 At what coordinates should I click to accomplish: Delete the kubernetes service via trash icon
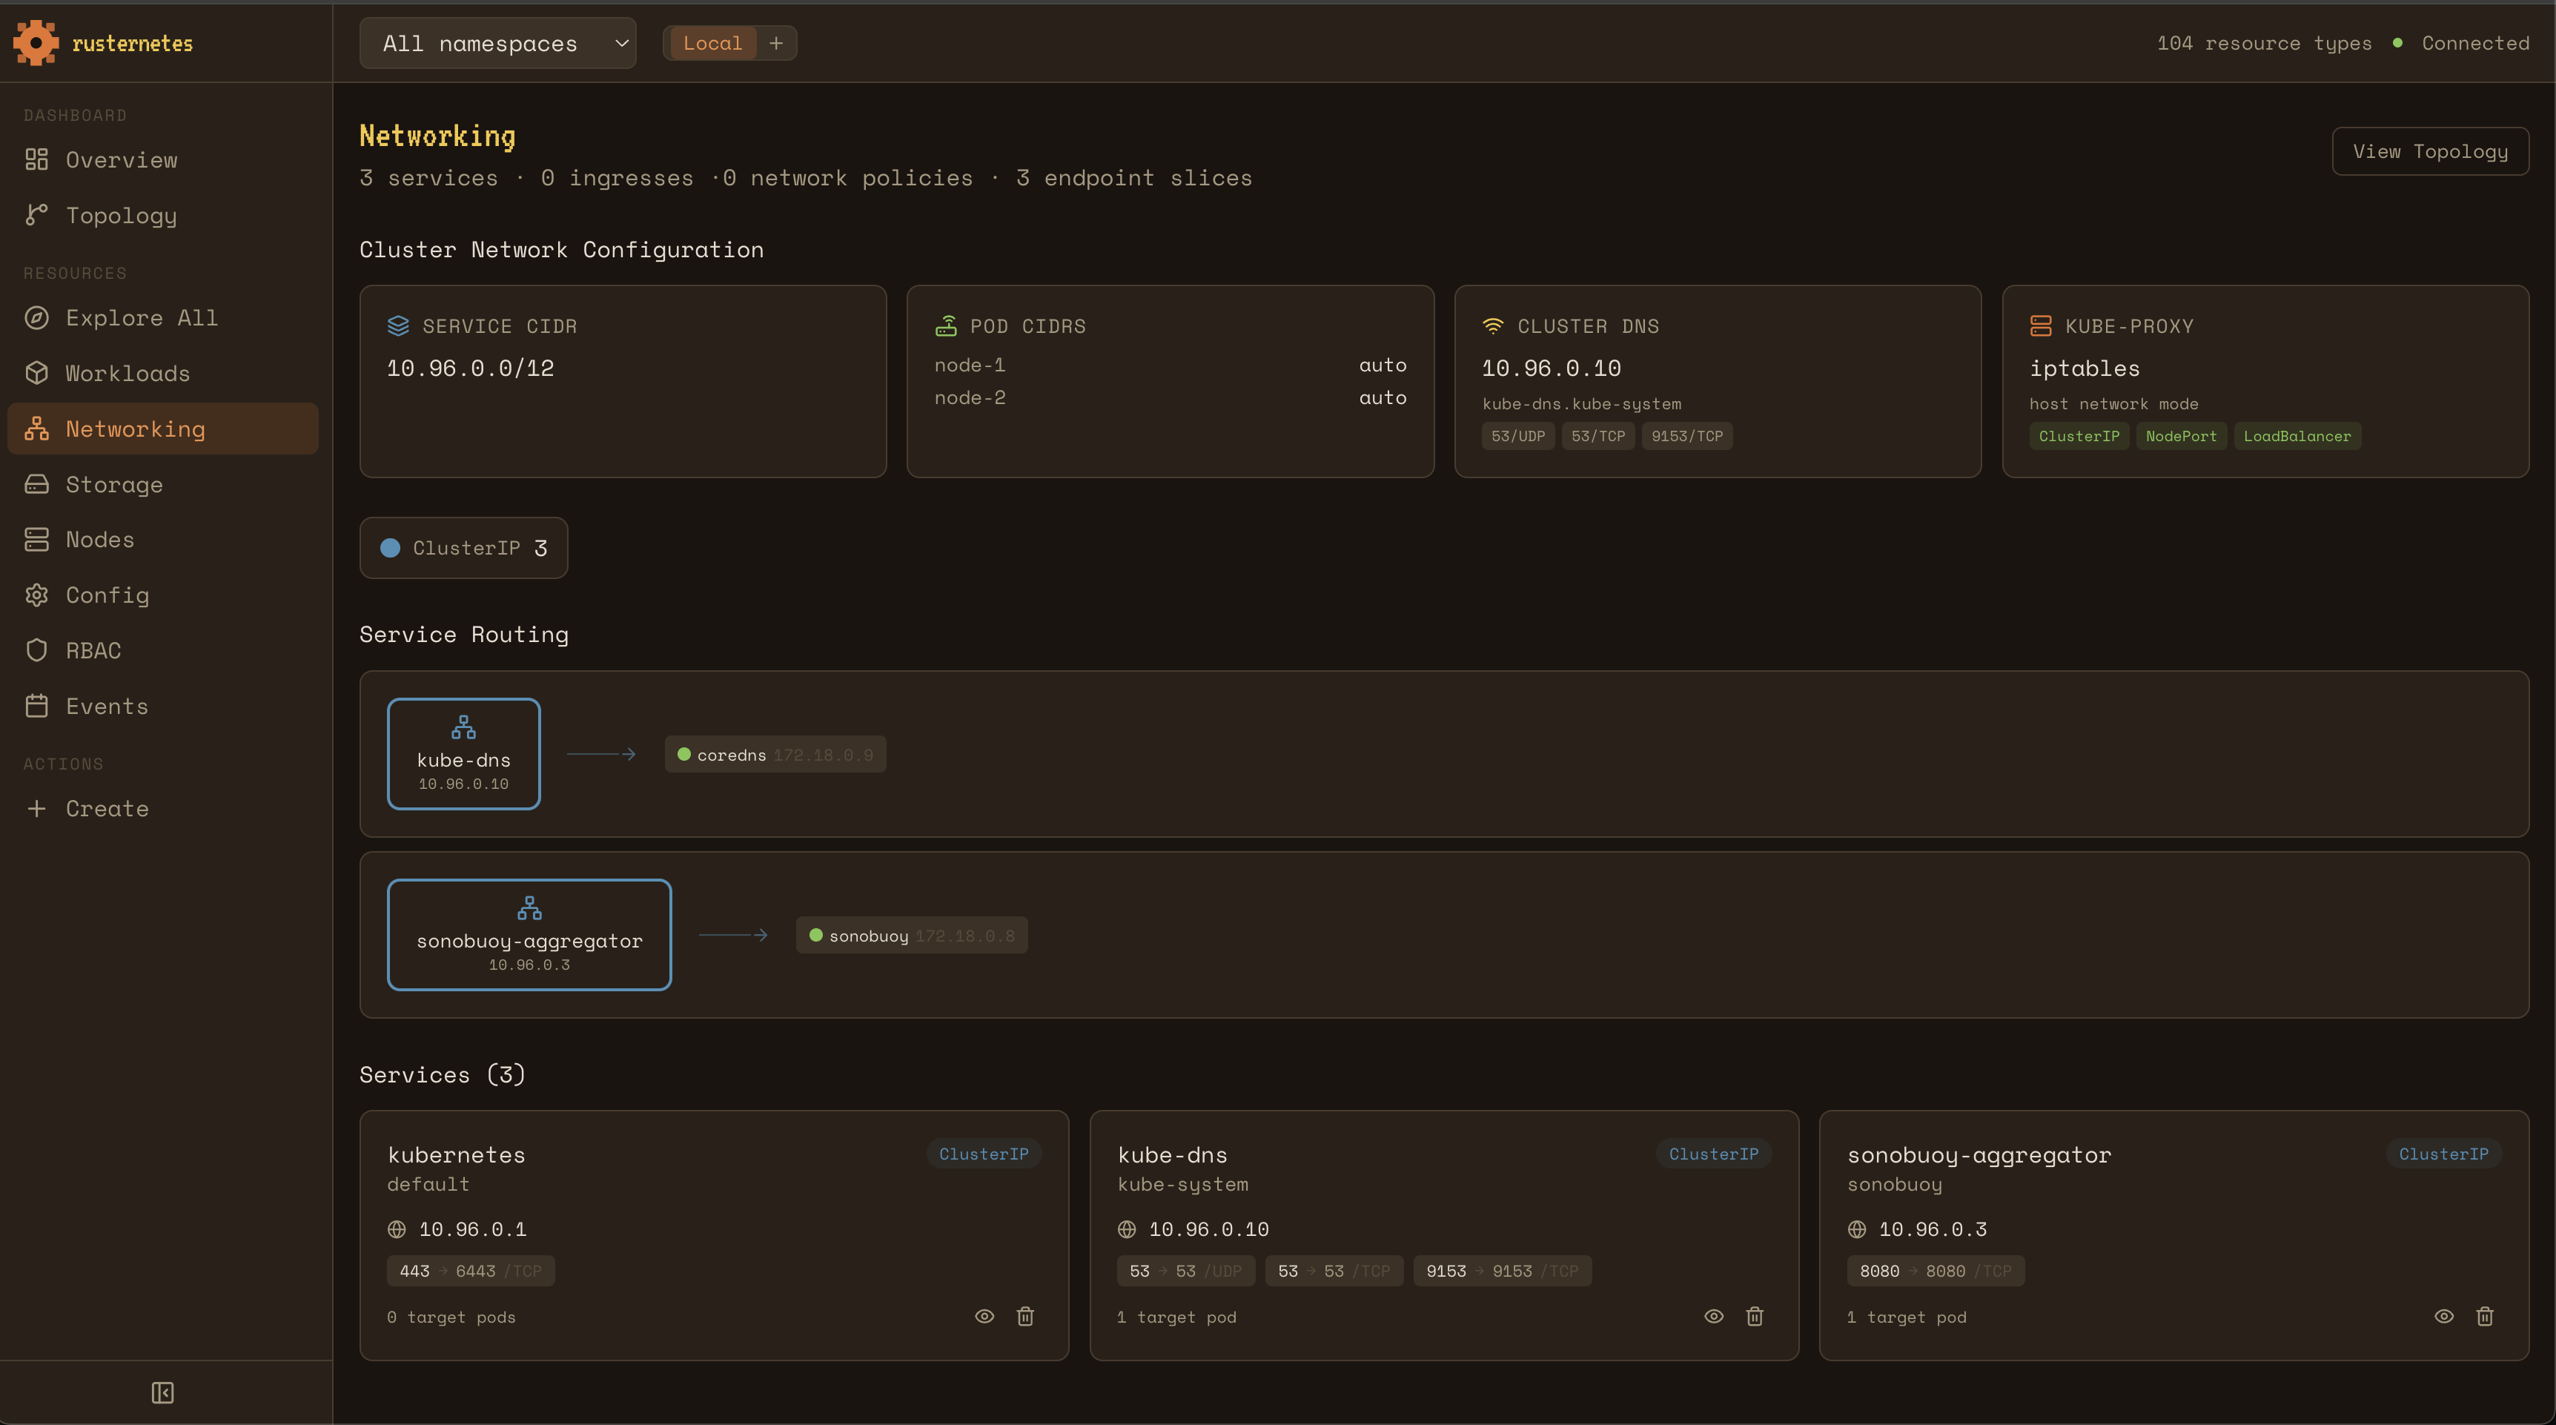1025,1316
